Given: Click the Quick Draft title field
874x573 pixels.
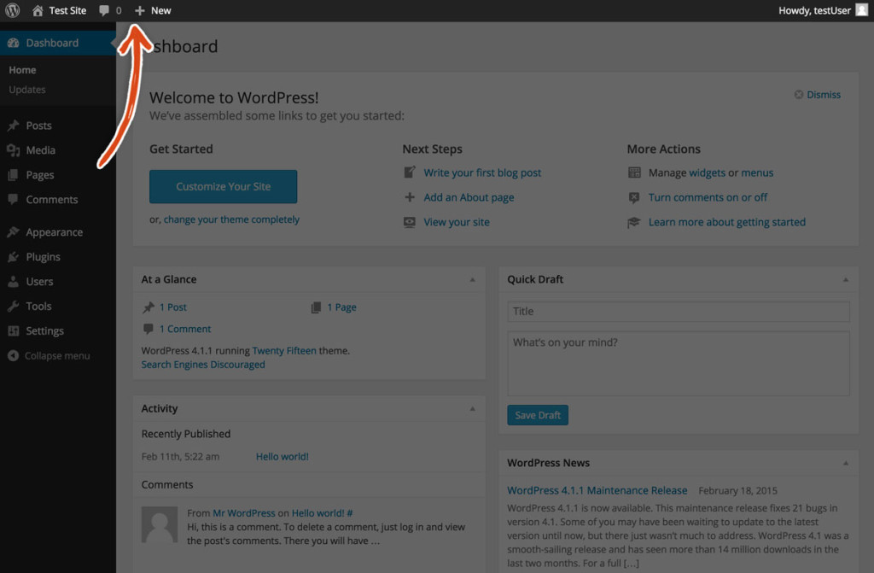Looking at the screenshot, I should click(x=677, y=311).
